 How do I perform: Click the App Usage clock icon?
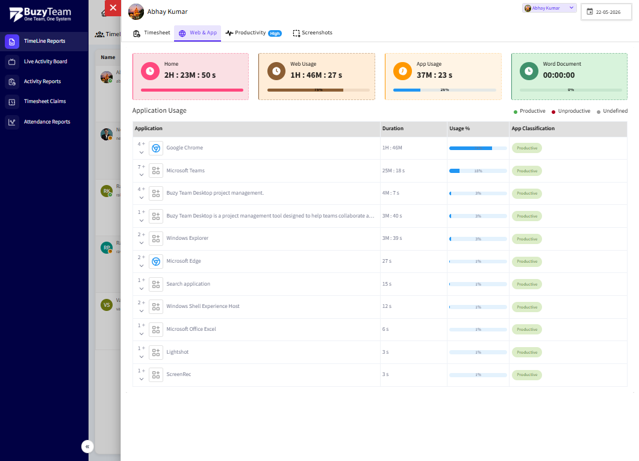402,71
